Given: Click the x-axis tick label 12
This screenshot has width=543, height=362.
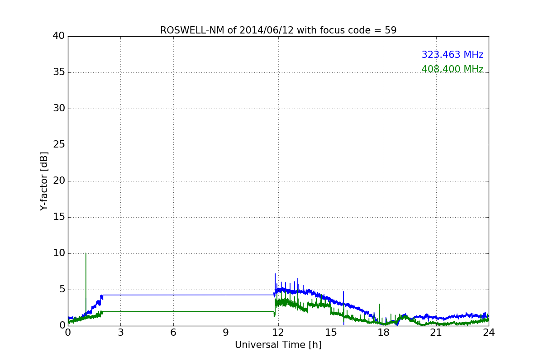Looking at the screenshot, I should click(x=278, y=333).
